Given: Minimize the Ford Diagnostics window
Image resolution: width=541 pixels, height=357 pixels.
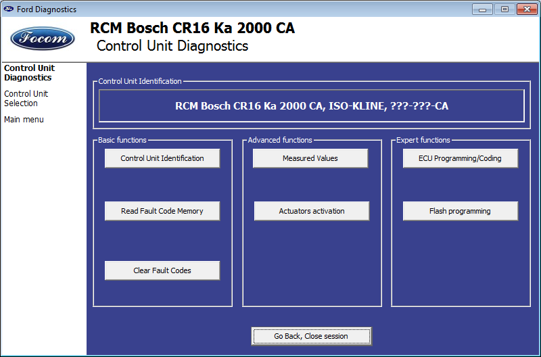Looking at the screenshot, I should 482,9.
